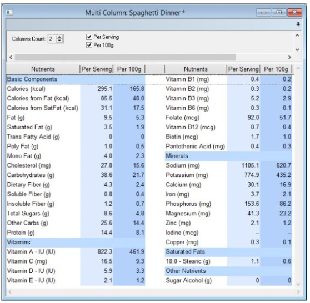Click the right Per 100g column header
Viewport: 310px width, 303px height.
(276, 69)
